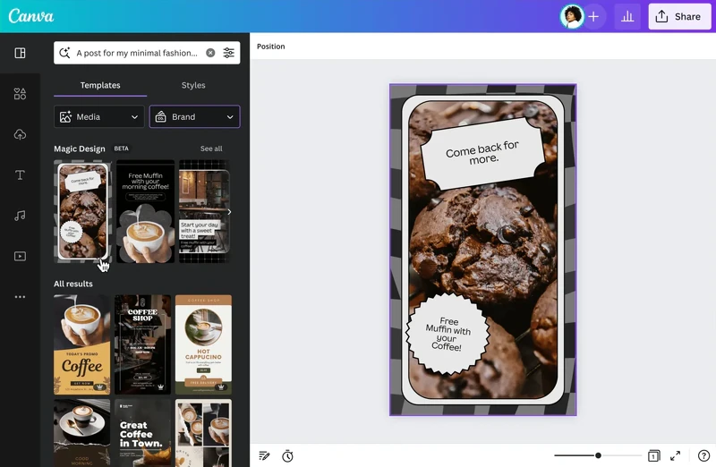Open the Notes icon at bottom
Viewport: 716px width, 467px height.
click(264, 455)
